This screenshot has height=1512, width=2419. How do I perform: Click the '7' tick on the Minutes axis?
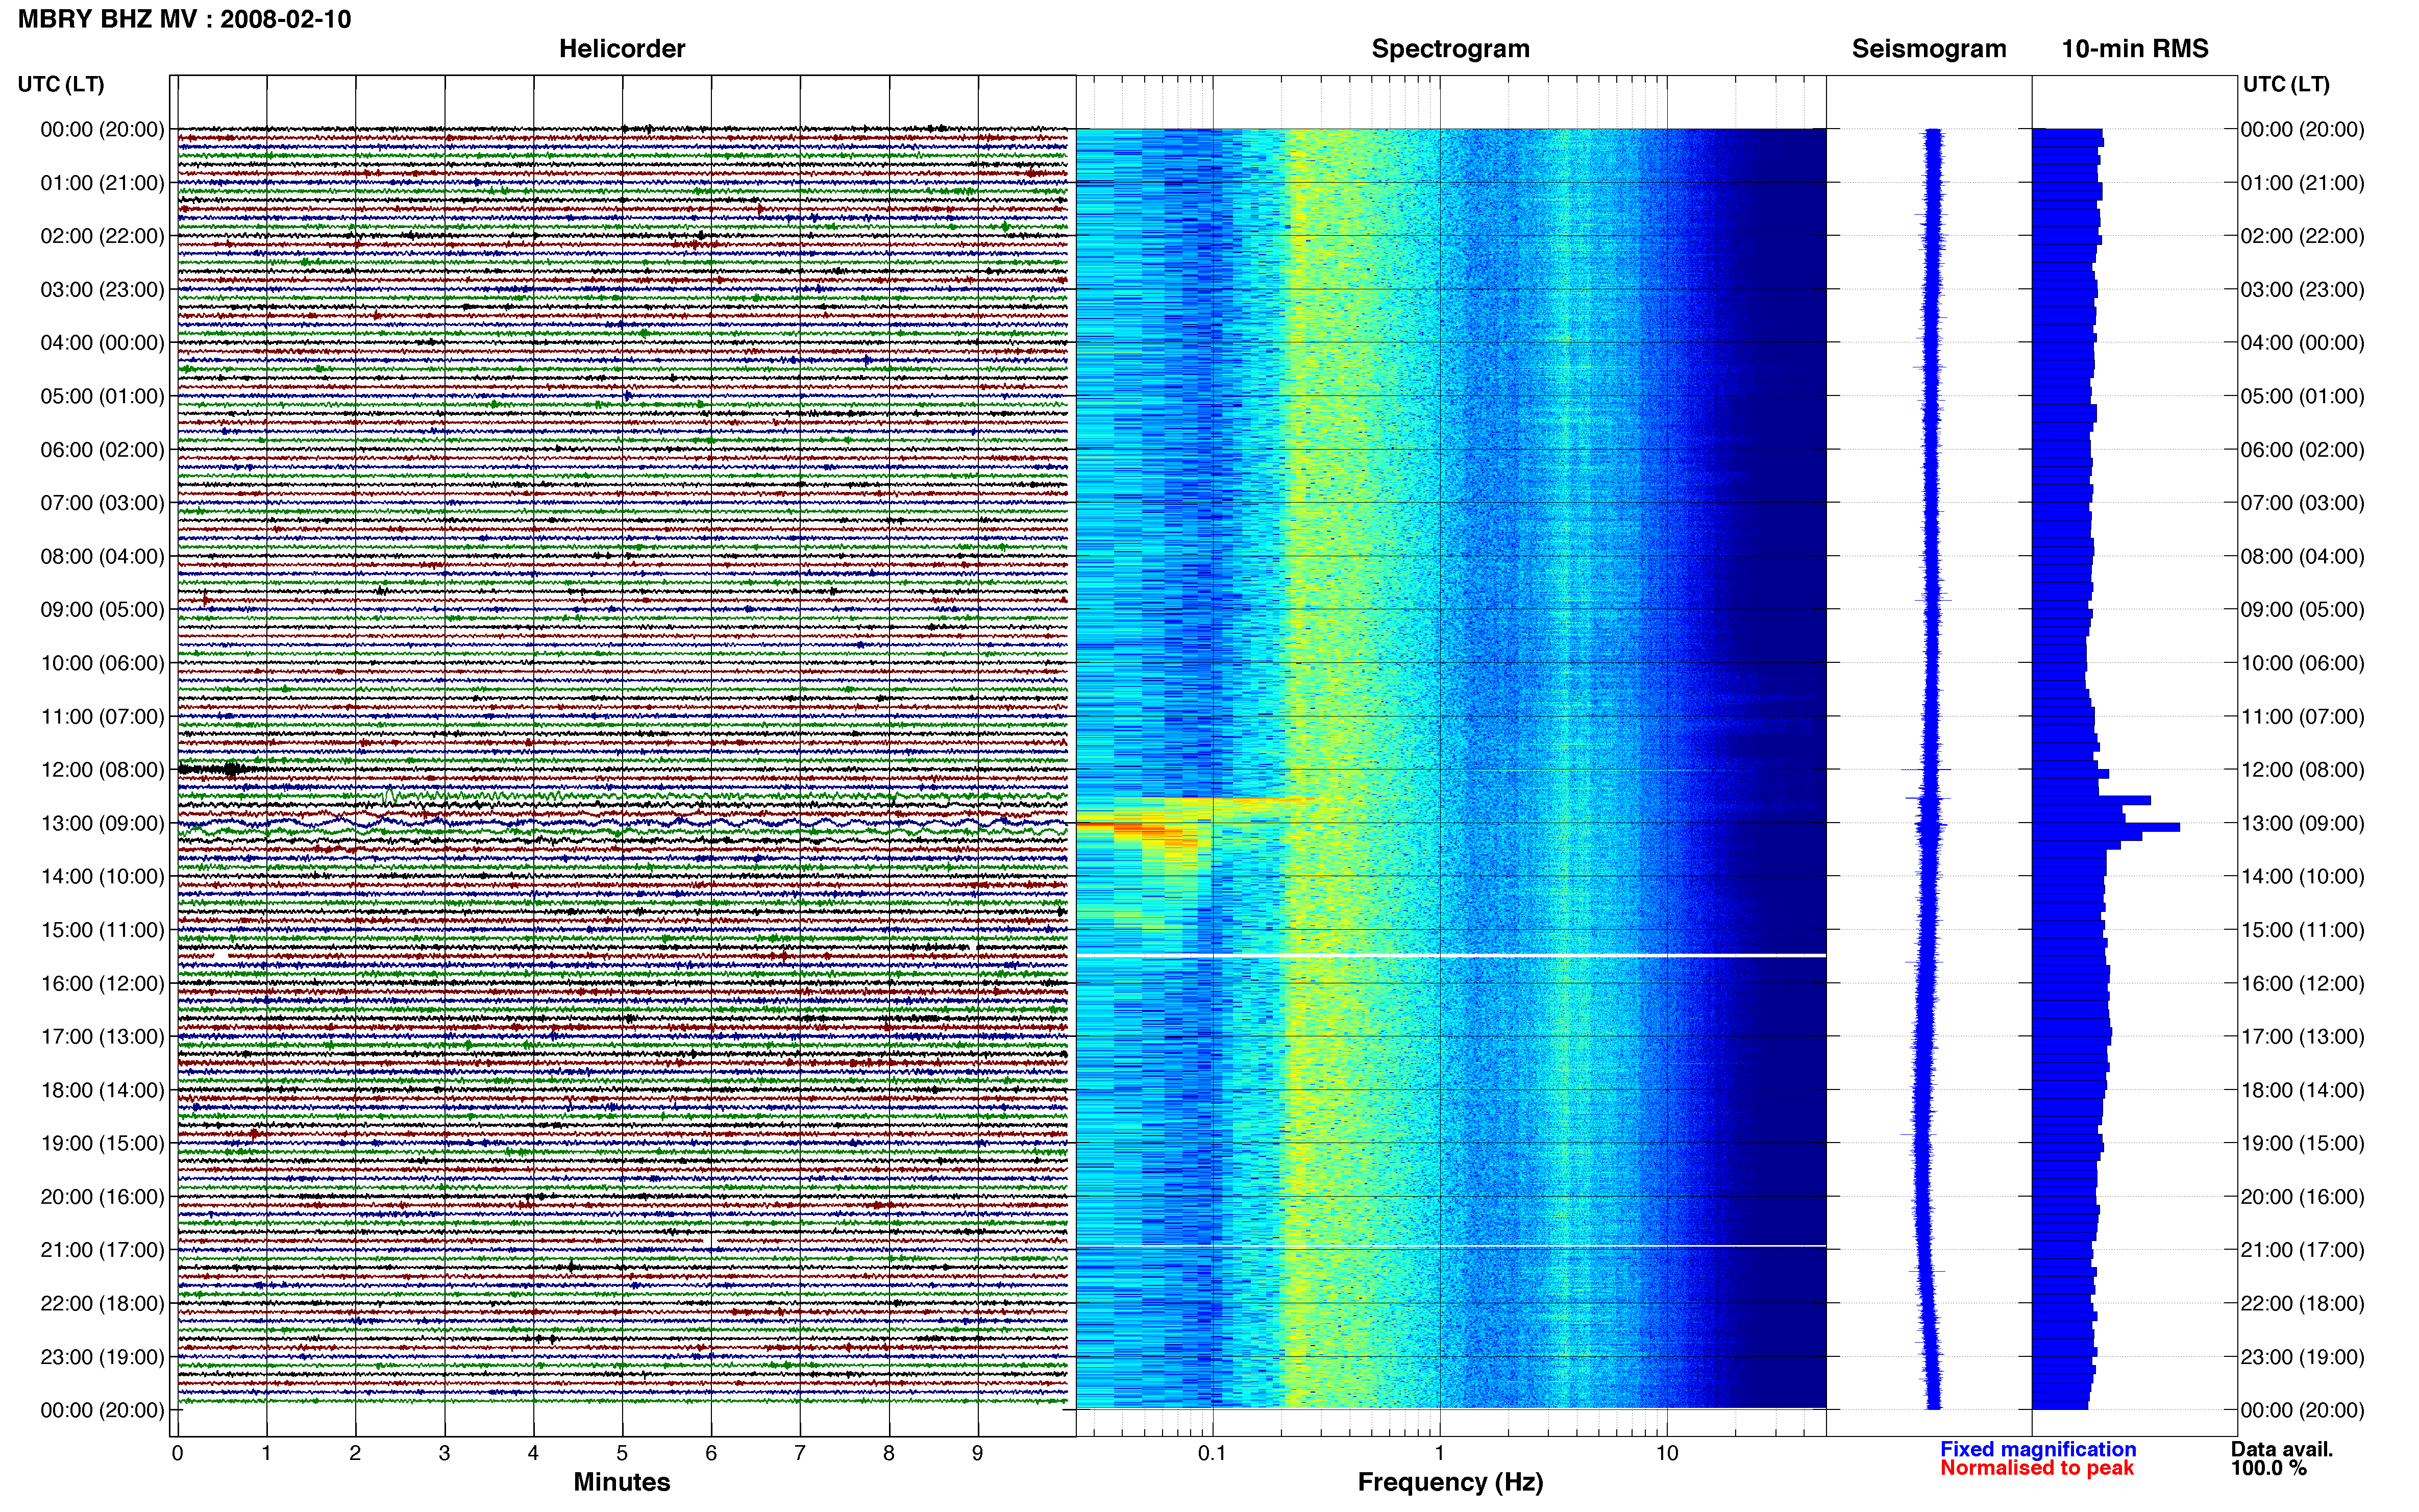pyautogui.click(x=800, y=1454)
